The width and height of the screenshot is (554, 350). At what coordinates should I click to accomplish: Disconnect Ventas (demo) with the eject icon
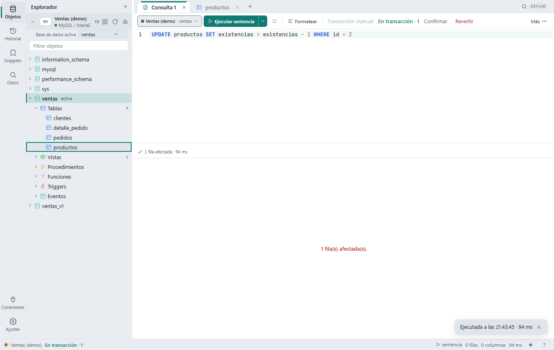coord(125,22)
